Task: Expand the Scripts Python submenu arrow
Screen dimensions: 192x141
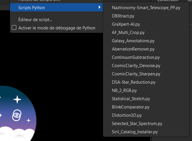Action: click(99, 7)
